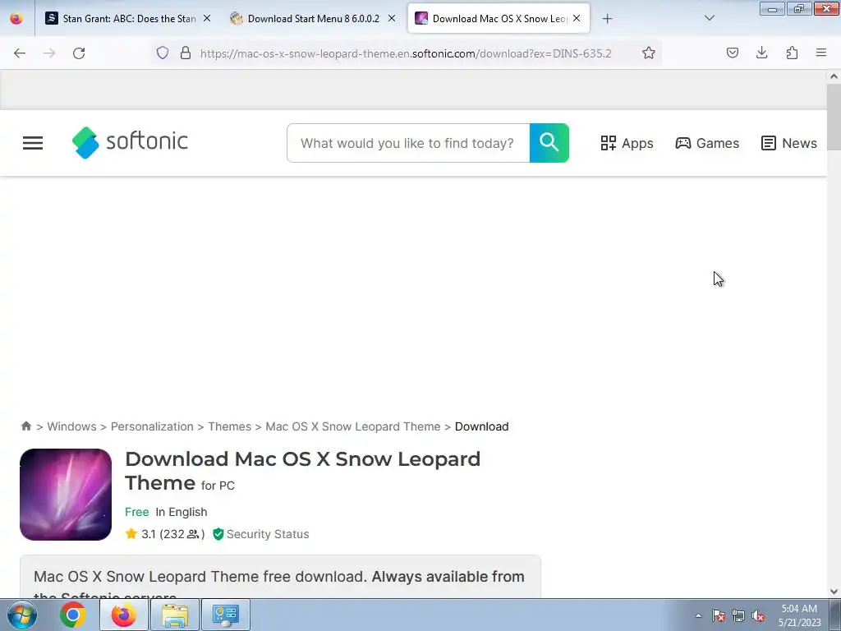Screen dimensions: 841x631
Task: Open a new tab
Action: (607, 19)
